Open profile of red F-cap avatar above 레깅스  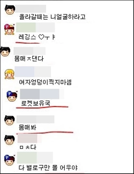tap(10, 30)
